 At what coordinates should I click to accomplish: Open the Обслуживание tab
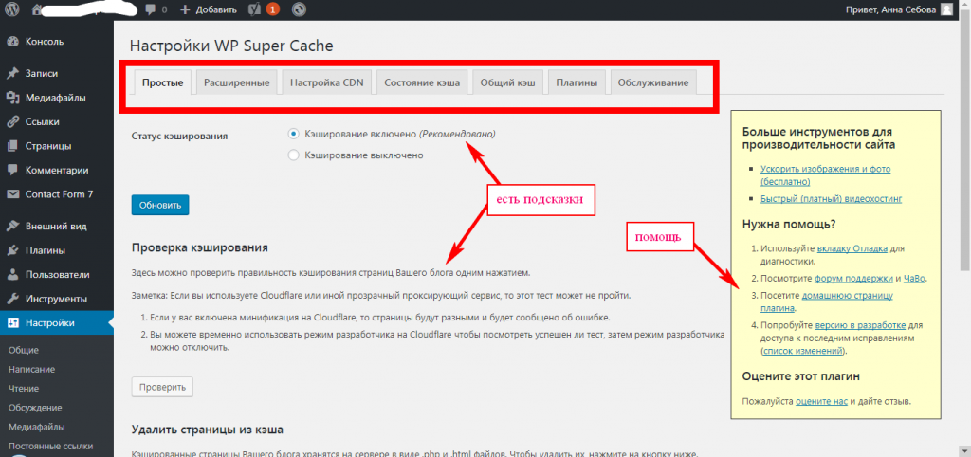pyautogui.click(x=653, y=82)
